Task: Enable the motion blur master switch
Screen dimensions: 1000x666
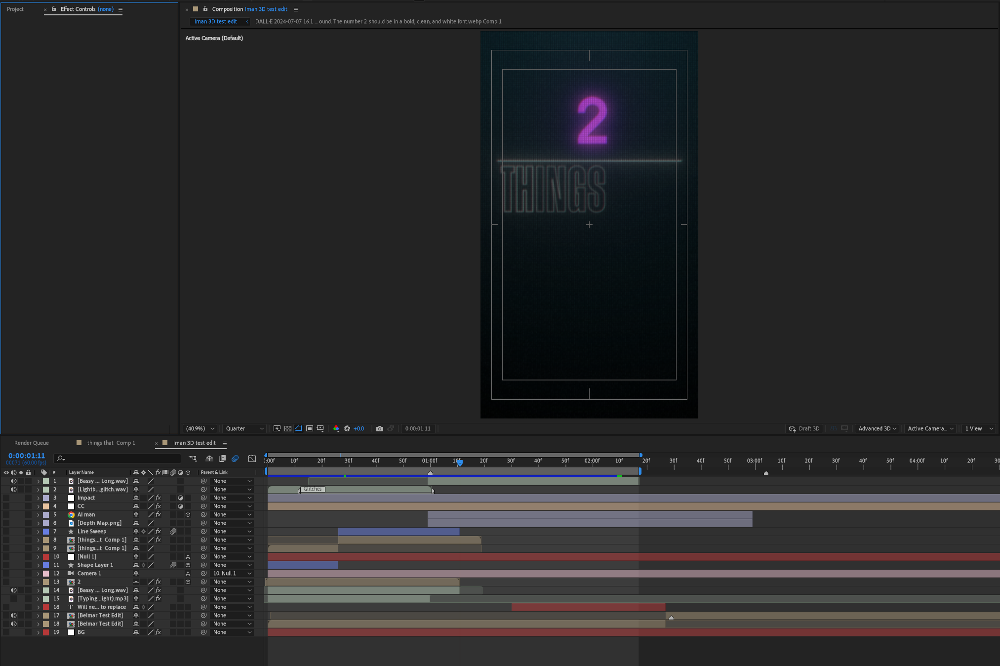Action: (235, 458)
